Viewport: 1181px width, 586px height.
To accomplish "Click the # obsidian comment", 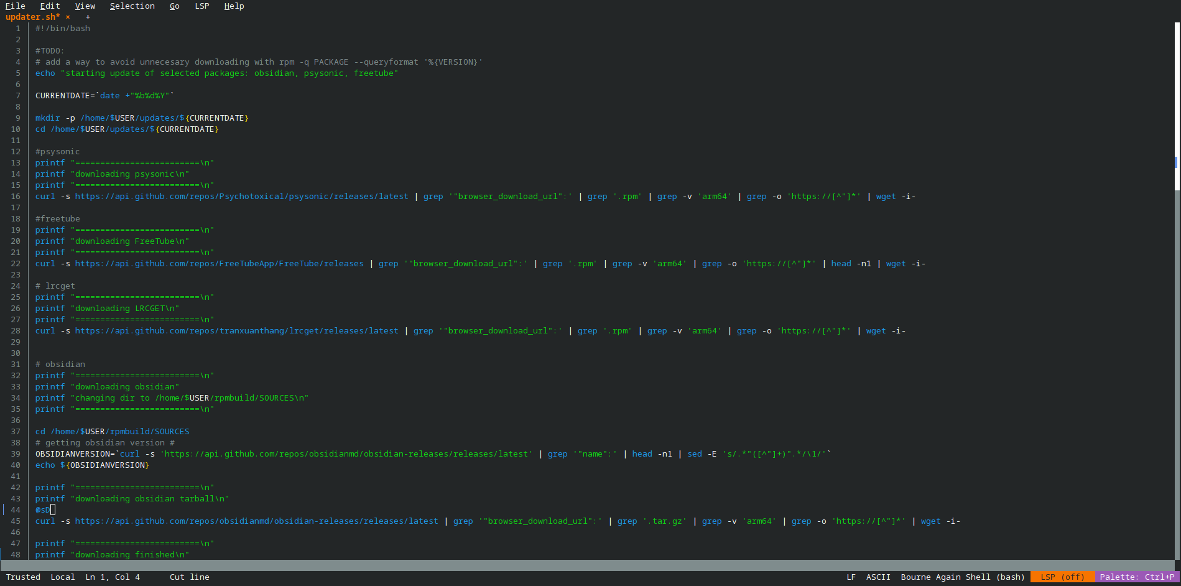I will tap(60, 364).
